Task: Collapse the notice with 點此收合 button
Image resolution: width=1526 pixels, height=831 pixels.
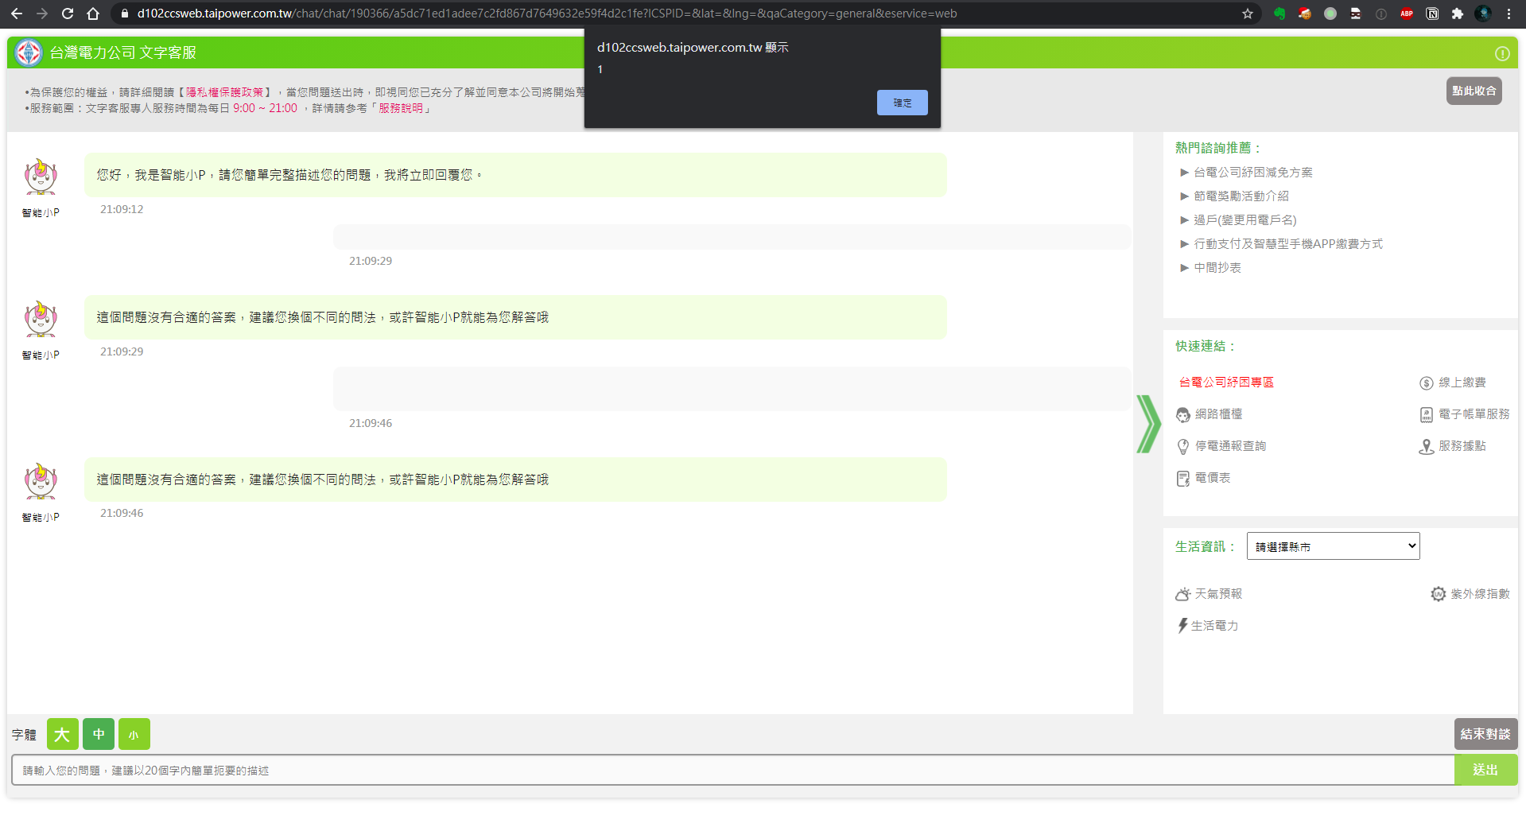Action: [1474, 91]
